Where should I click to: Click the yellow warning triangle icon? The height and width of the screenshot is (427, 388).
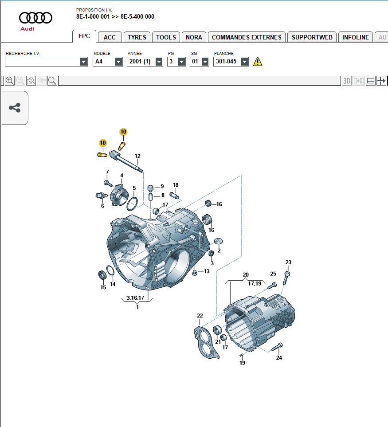(x=258, y=62)
